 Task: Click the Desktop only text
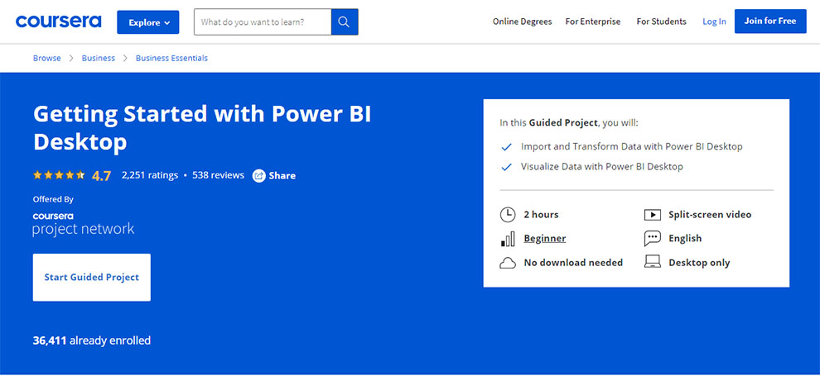point(699,263)
